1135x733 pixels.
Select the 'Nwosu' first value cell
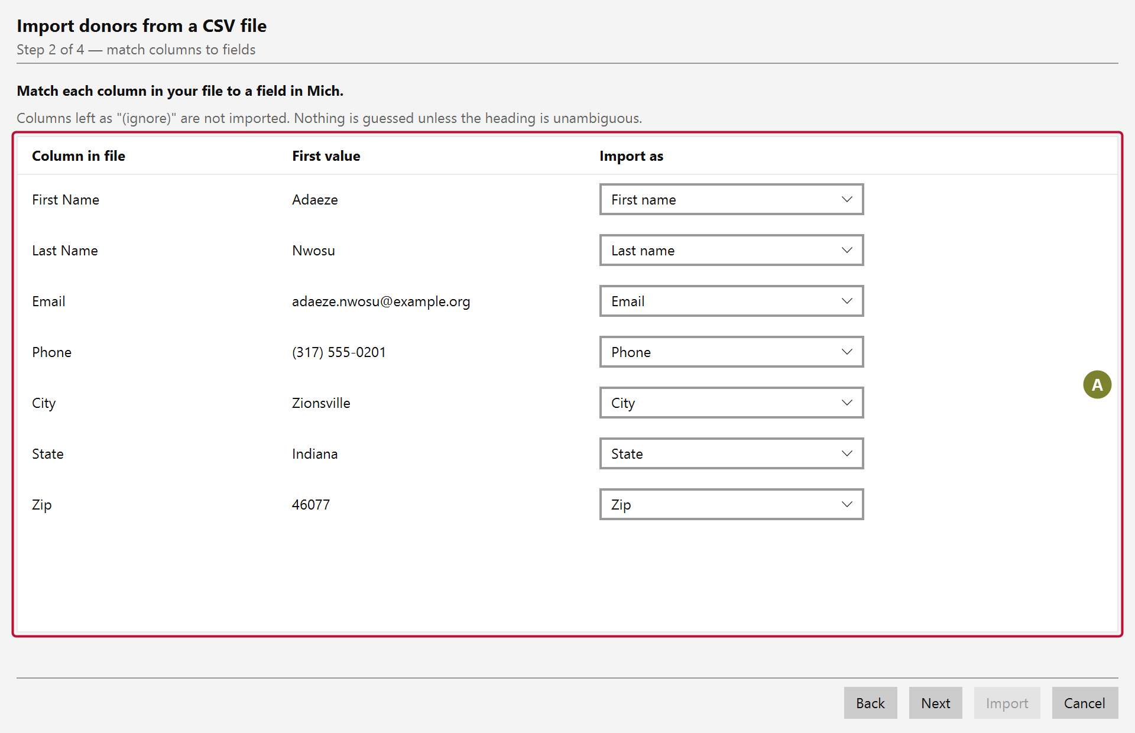(313, 251)
